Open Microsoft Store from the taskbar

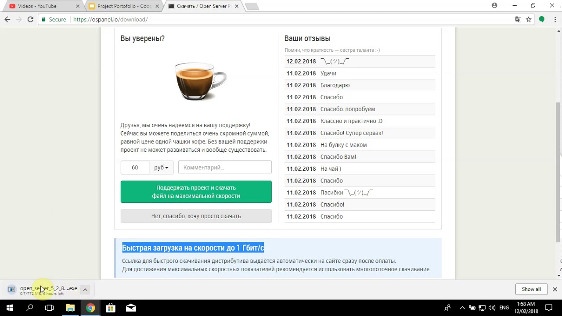tap(110, 308)
